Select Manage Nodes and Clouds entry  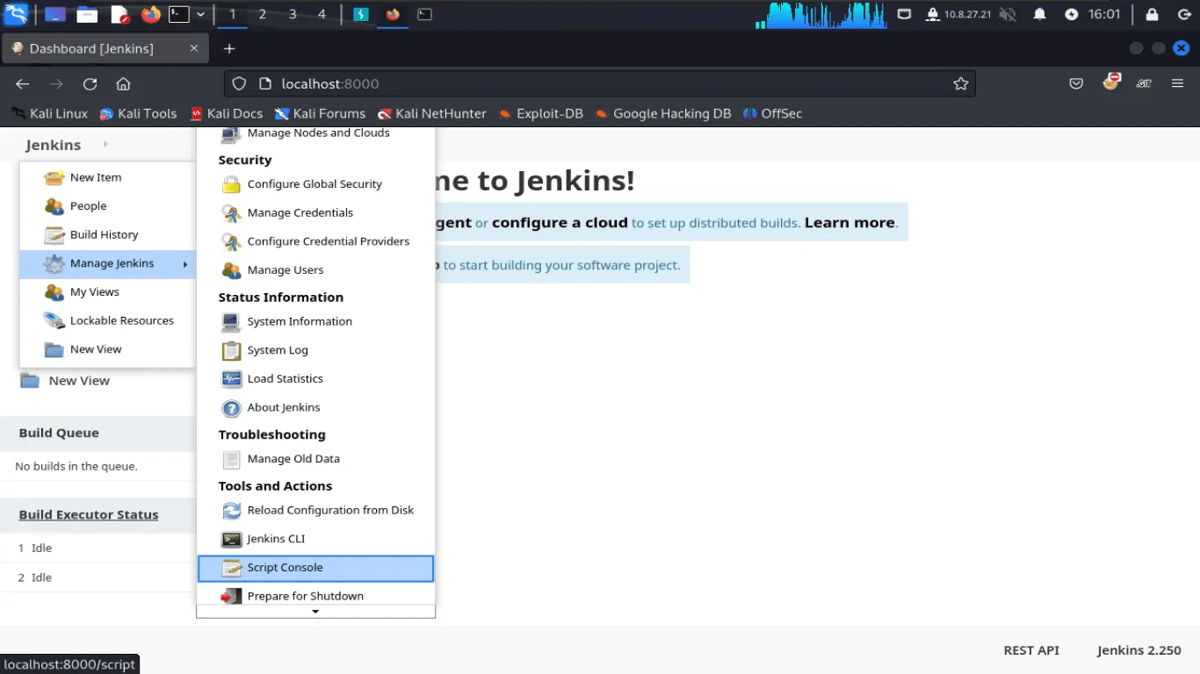click(315, 134)
